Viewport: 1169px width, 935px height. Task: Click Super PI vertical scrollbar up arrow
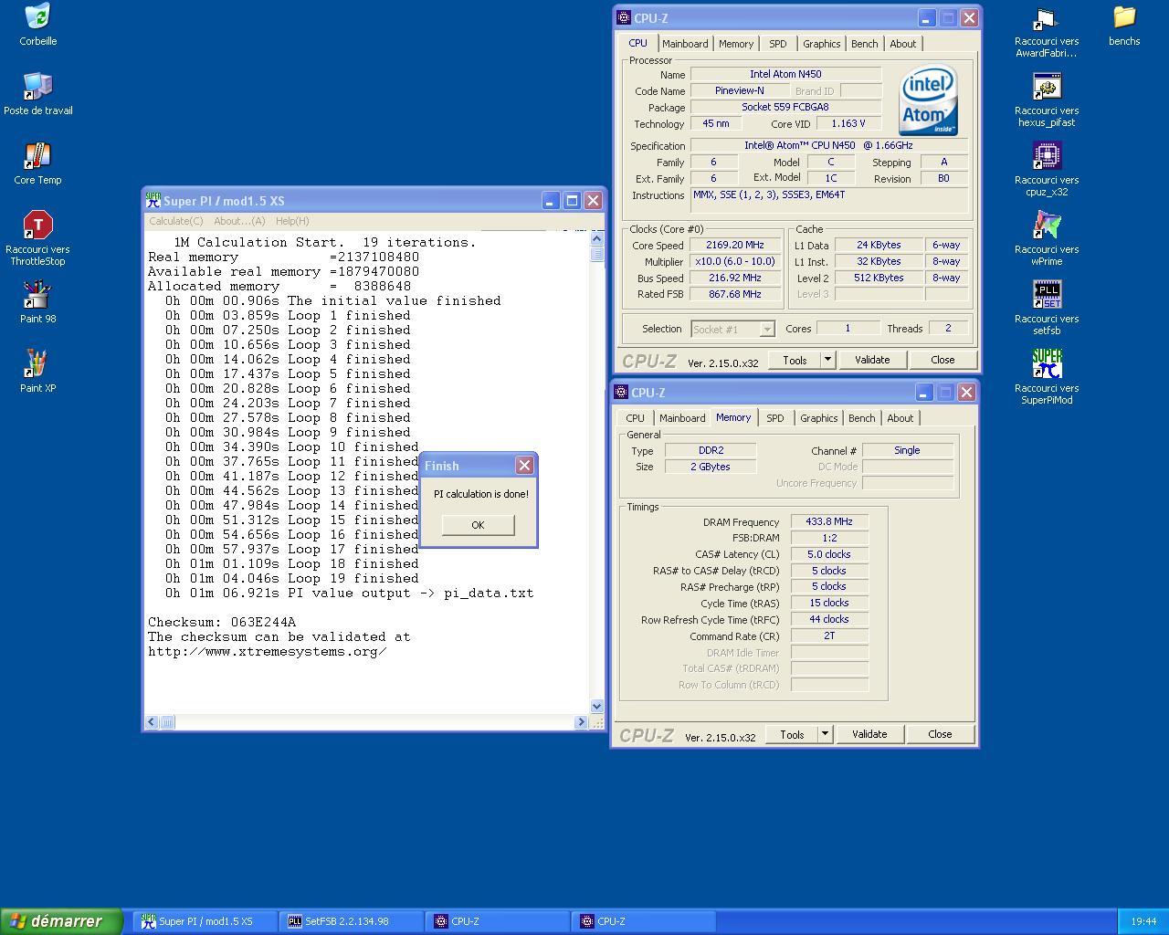597,238
